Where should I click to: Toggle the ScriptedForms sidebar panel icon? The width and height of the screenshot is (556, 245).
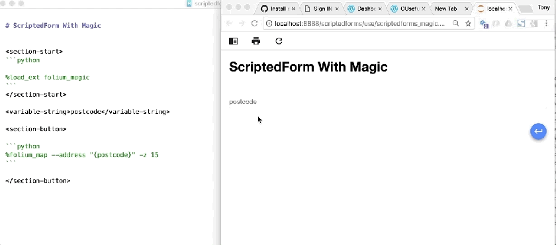(x=233, y=41)
